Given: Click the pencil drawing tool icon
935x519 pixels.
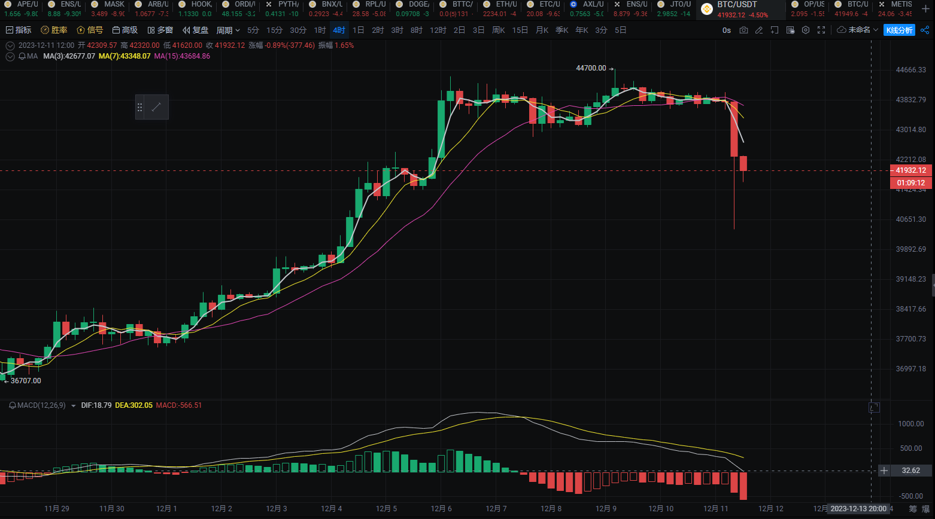Looking at the screenshot, I should pos(759,30).
